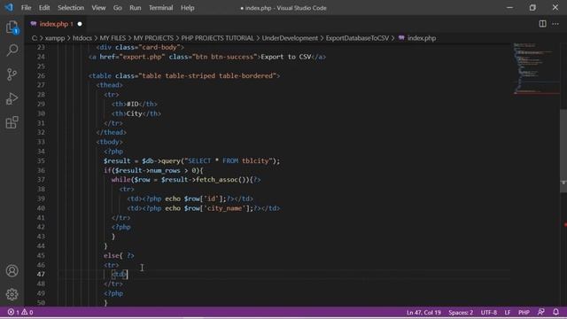Open the Search view icon

coord(12,51)
